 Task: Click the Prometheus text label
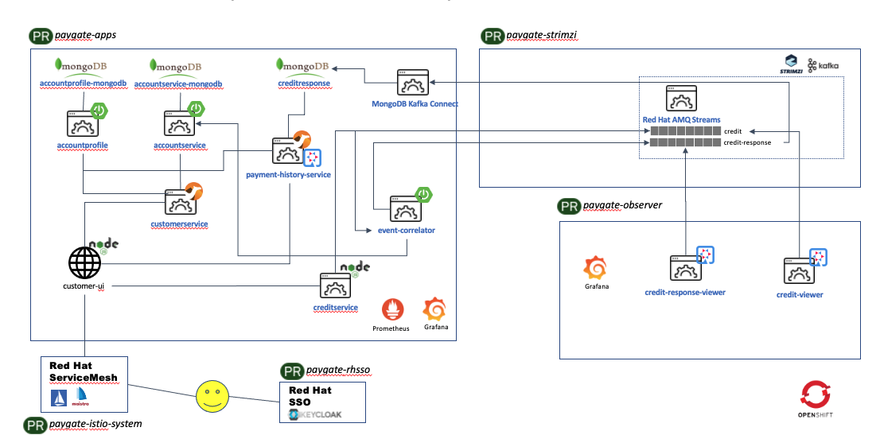391,328
